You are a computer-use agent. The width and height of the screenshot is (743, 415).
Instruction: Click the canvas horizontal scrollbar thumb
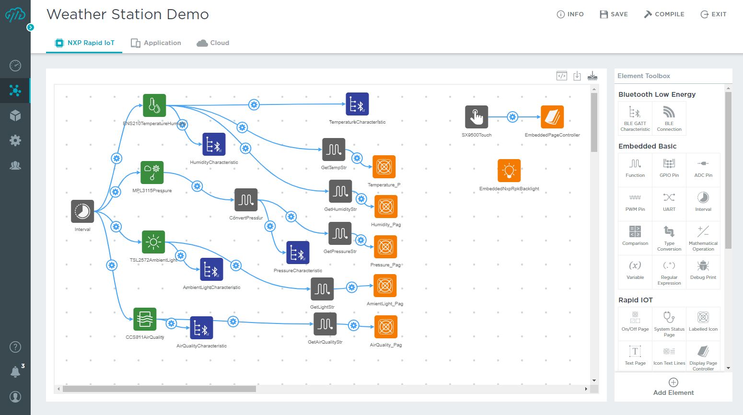pos(159,389)
